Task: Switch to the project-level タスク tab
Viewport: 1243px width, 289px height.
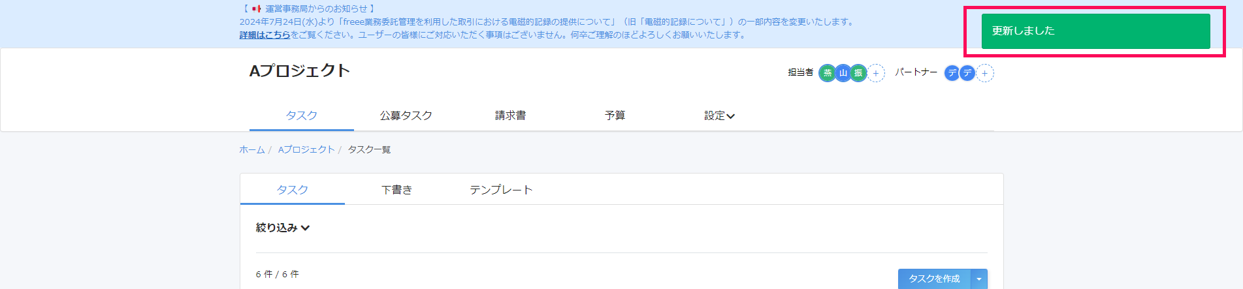Action: pyautogui.click(x=302, y=115)
